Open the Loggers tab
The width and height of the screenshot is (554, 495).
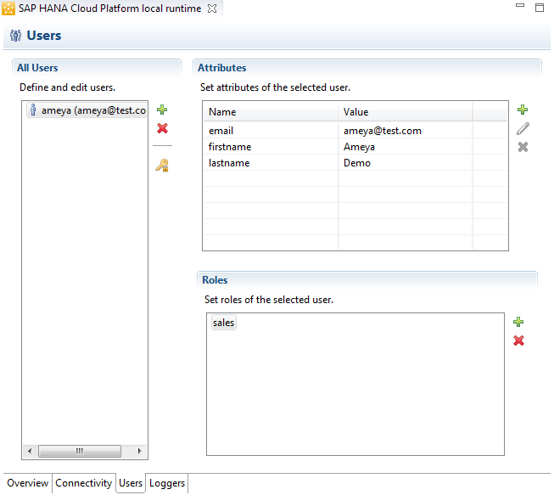point(167,483)
